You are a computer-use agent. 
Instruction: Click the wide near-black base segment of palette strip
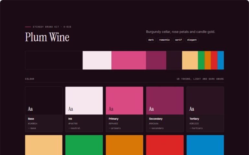coord(54,60)
